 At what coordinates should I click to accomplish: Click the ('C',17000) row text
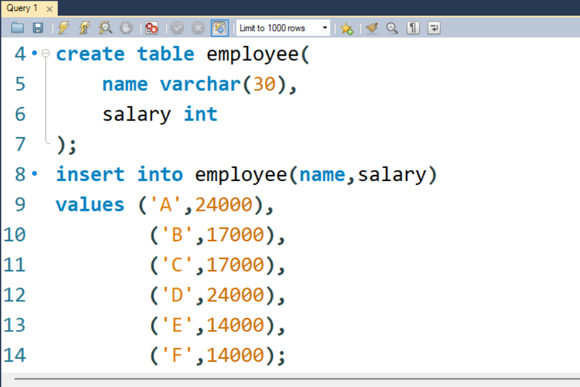click(217, 265)
